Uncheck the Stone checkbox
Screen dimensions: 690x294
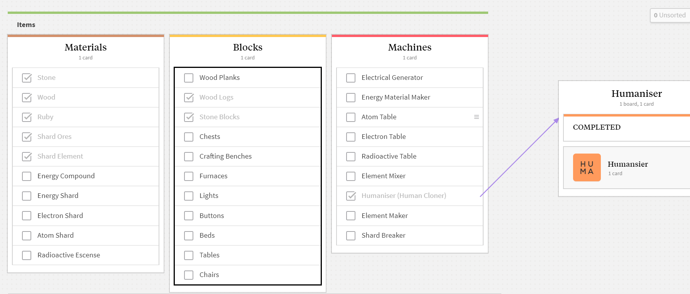click(x=27, y=78)
